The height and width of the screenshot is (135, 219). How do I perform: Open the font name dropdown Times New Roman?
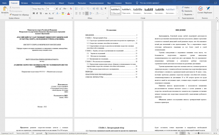(45, 9)
